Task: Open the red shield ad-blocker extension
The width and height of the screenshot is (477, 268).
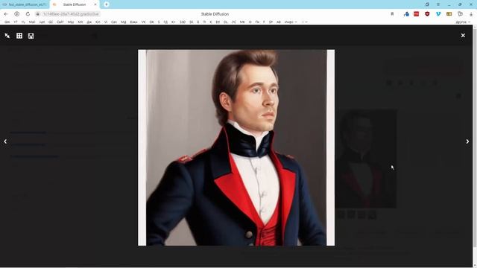Action: [427, 14]
